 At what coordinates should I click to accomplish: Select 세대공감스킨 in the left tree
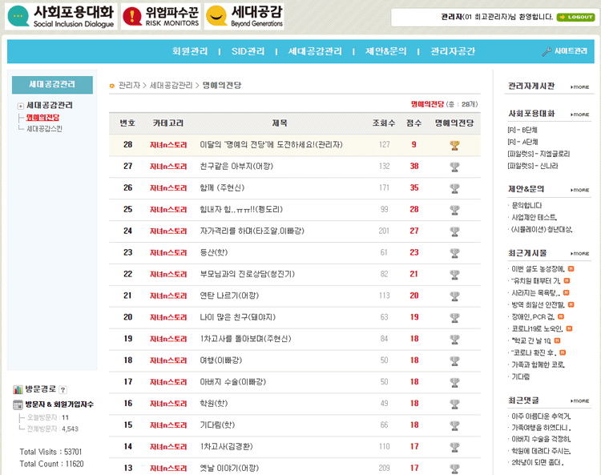click(x=44, y=128)
